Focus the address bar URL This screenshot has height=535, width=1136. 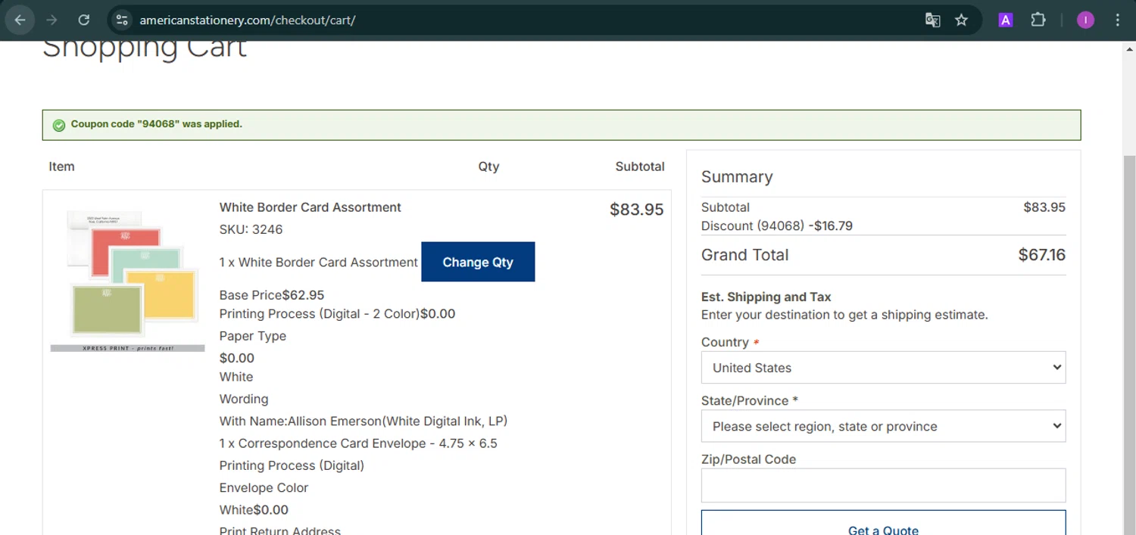click(x=248, y=20)
